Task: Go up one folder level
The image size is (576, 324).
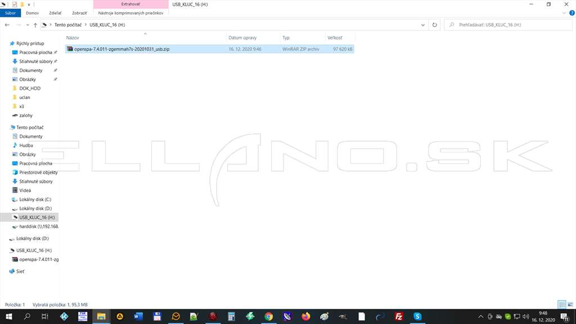Action: pyautogui.click(x=35, y=25)
